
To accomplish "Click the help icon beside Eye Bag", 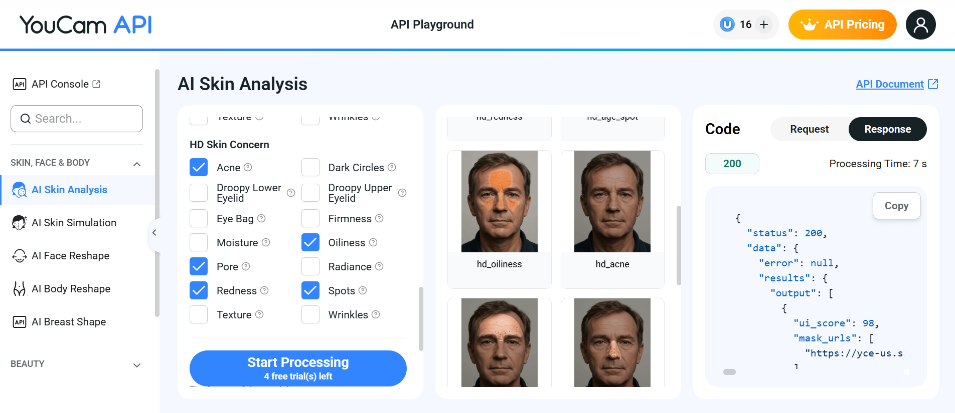I will (261, 218).
